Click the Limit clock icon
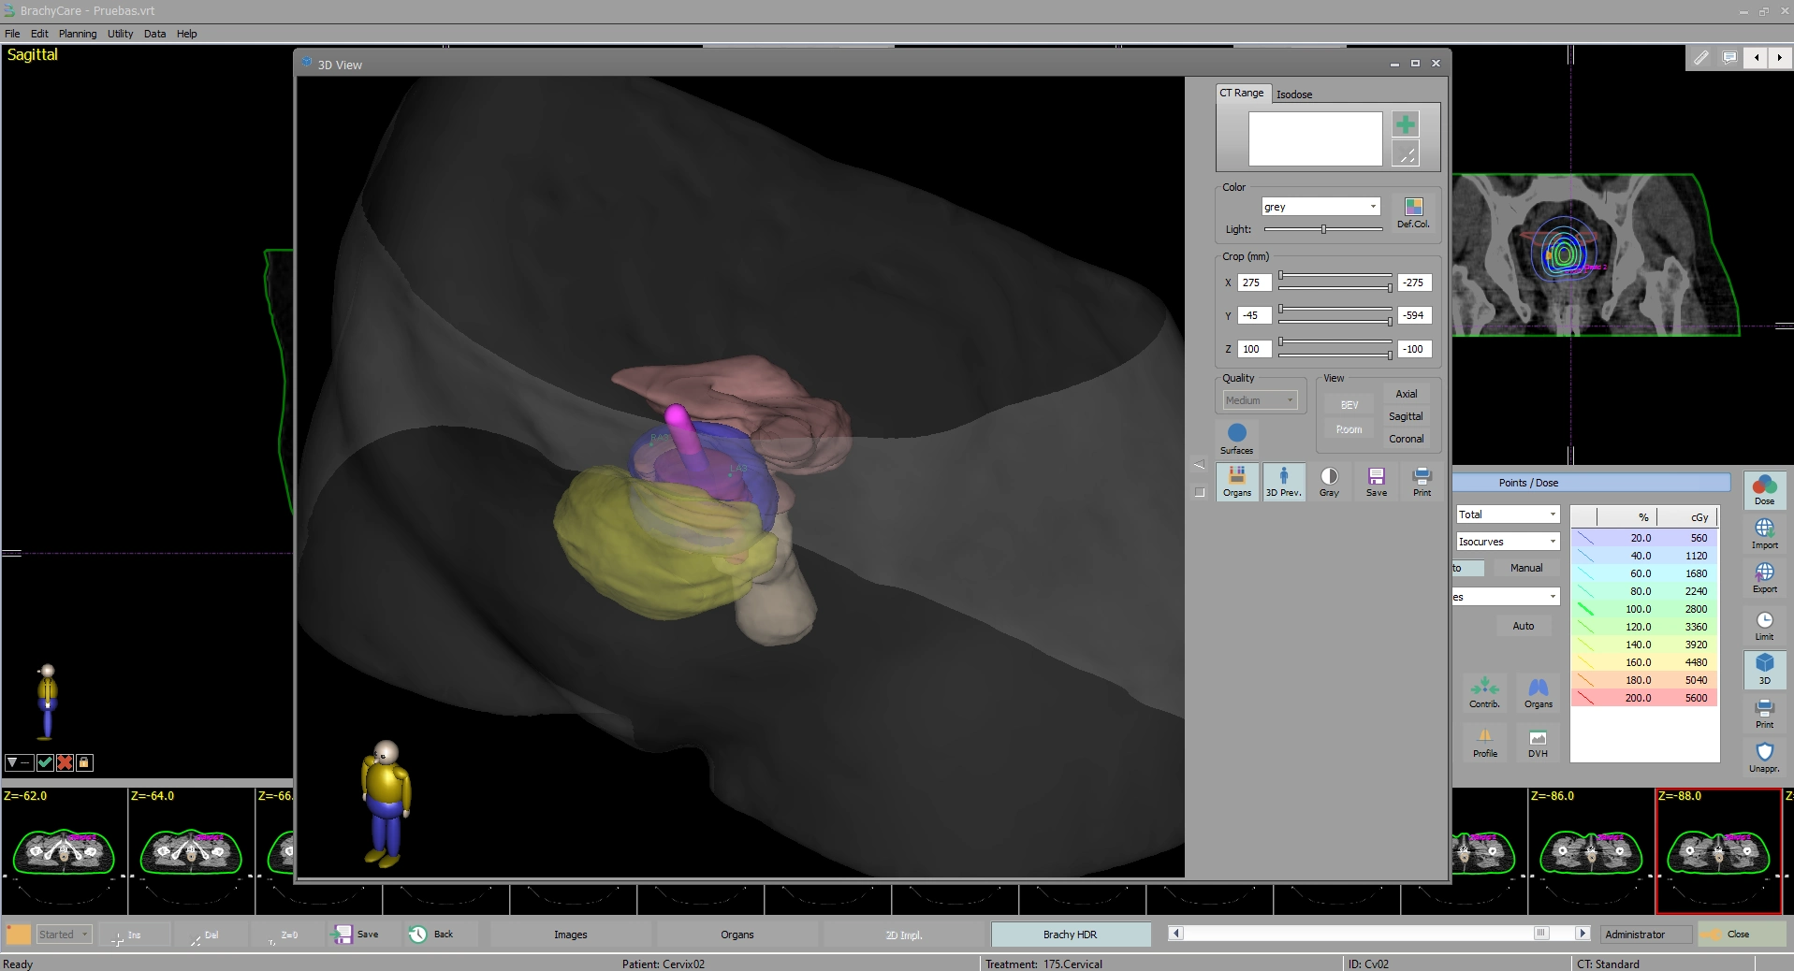1794x971 pixels. (x=1764, y=625)
